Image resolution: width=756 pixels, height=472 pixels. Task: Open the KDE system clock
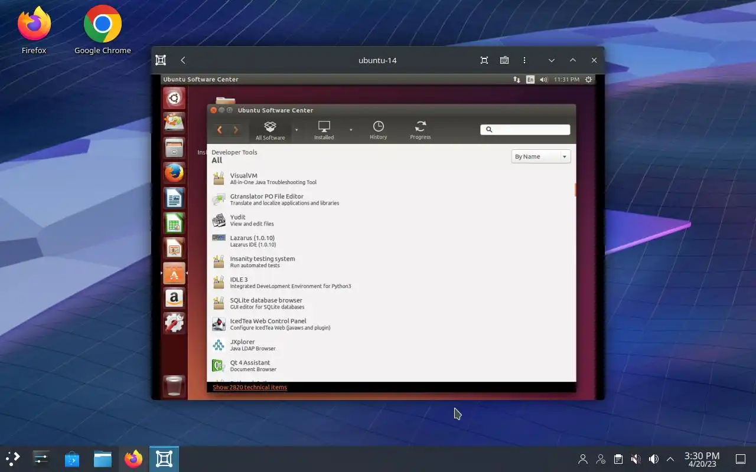pos(702,459)
